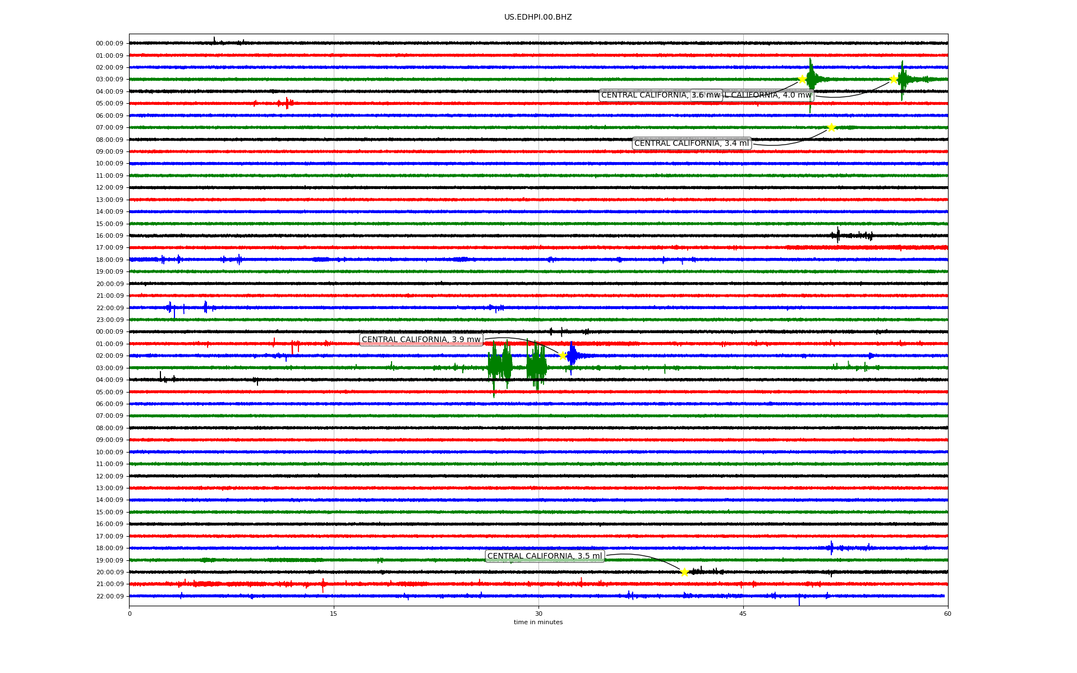Click the first large green waveform burst left of 30 minutes

(499, 367)
